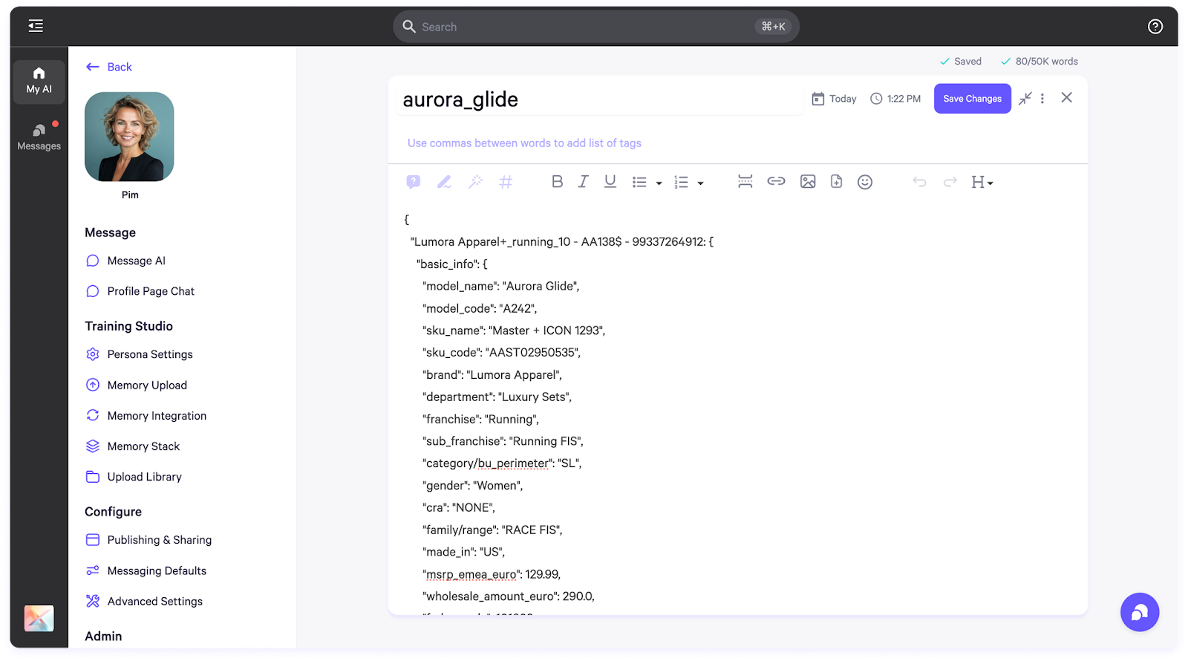The image size is (1188, 661).
Task: Click the "model_name": "Aurora Glide" line
Action: click(x=501, y=286)
